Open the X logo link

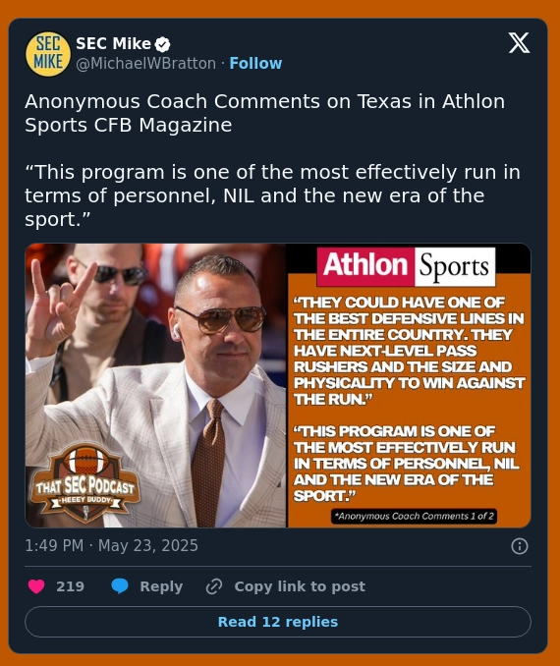tap(519, 43)
